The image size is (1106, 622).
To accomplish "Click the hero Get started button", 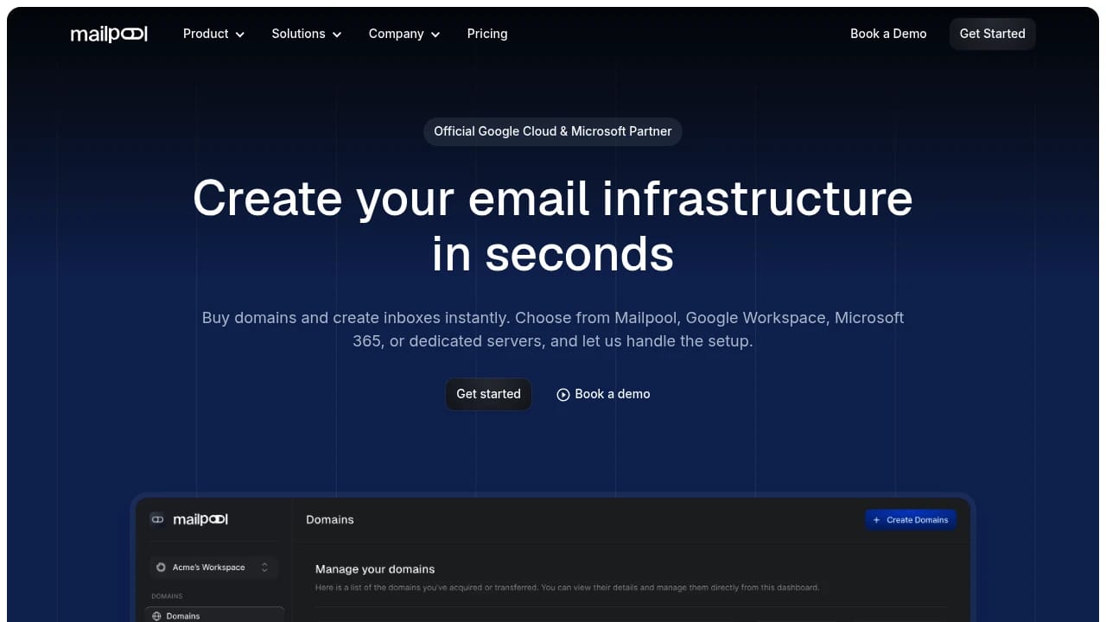I will (488, 394).
